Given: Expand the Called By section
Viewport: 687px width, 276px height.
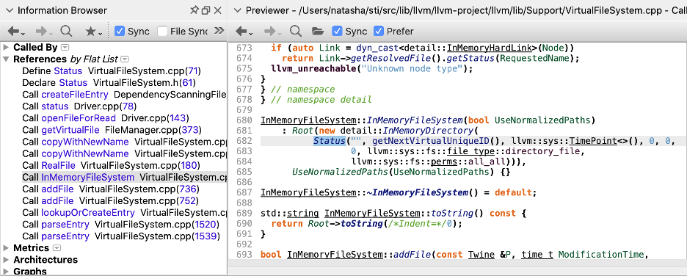Looking at the screenshot, I should 6,47.
